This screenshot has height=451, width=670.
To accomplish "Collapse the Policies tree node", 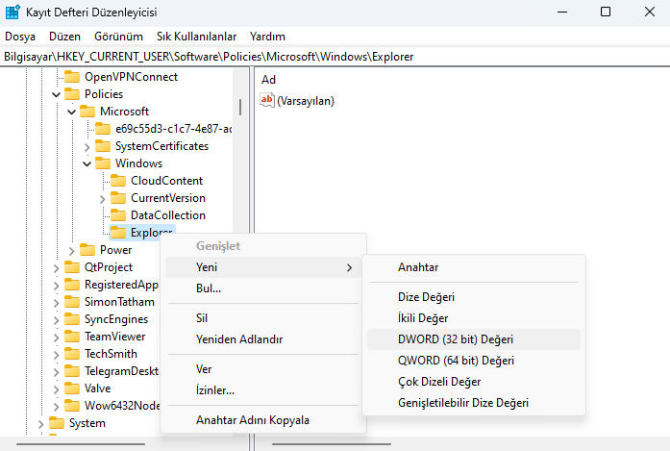I will [x=57, y=94].
